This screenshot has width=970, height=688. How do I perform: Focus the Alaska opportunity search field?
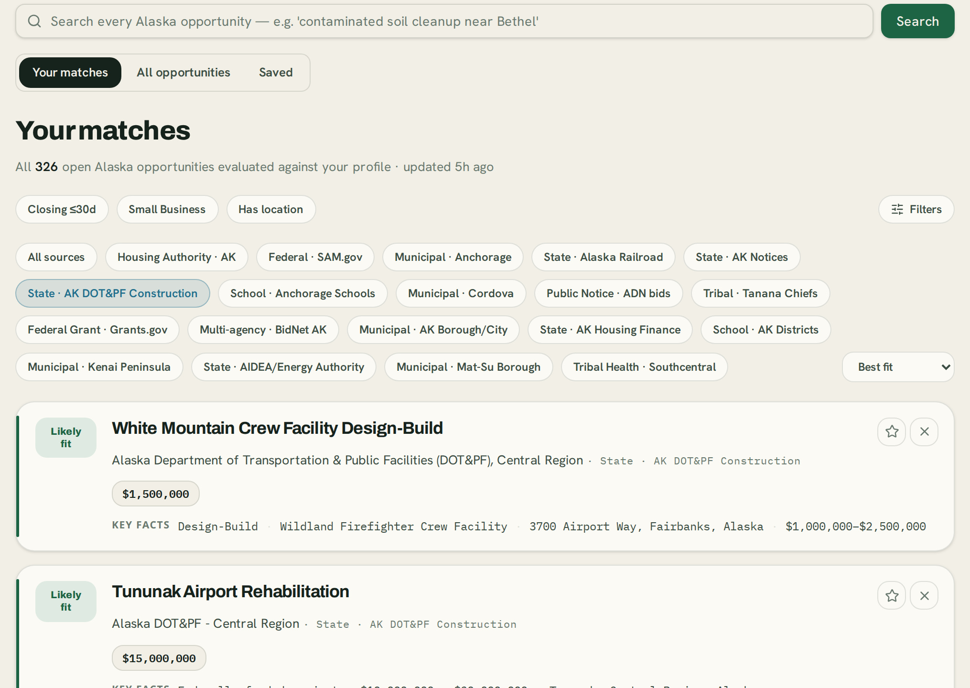[x=444, y=21]
